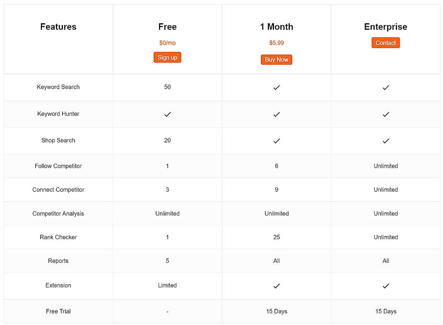Click the Keyword Search checkmark under 1 Month
This screenshot has height=325, width=443.
[276, 87]
